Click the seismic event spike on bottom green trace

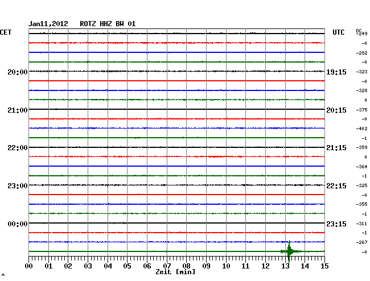pyautogui.click(x=289, y=251)
